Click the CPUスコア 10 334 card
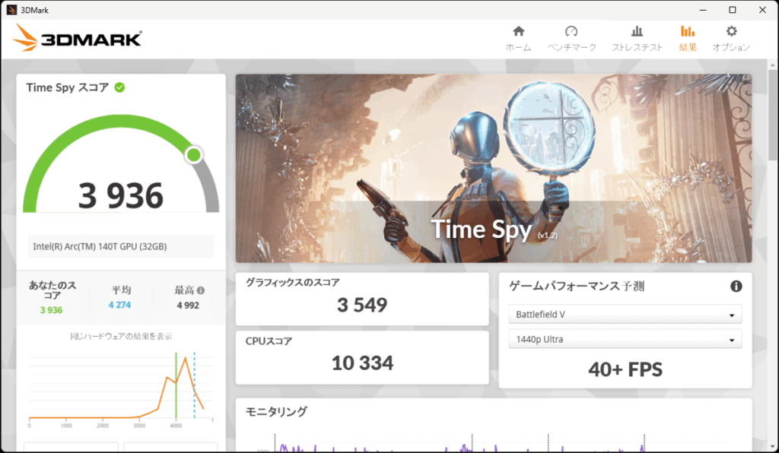Screen dimensions: 779x453 click(x=362, y=357)
